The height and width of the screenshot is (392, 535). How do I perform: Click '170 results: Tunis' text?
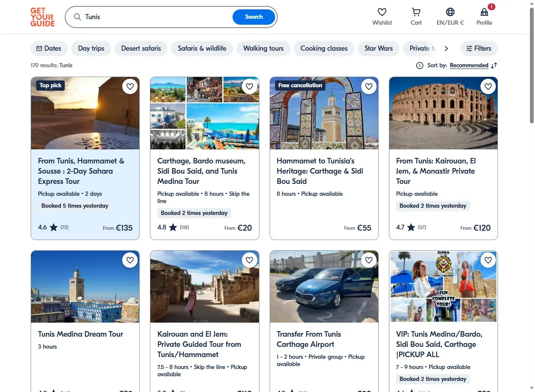point(52,66)
